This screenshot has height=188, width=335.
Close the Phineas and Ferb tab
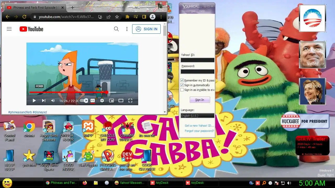[x=63, y=8]
